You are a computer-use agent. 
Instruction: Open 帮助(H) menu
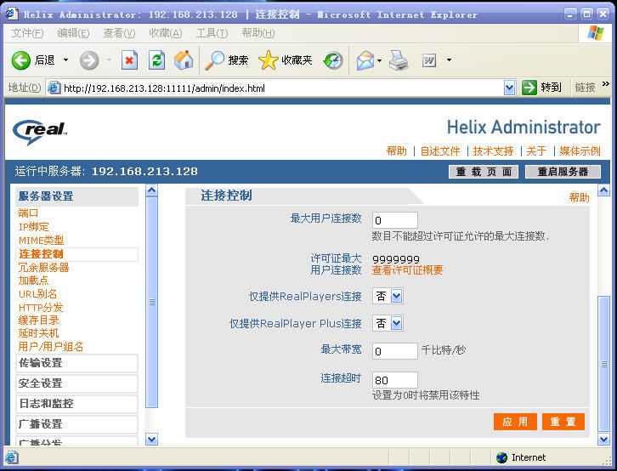coord(258,33)
